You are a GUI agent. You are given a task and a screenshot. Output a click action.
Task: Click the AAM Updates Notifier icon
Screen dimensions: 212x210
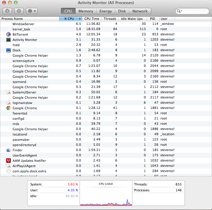(x=8, y=161)
